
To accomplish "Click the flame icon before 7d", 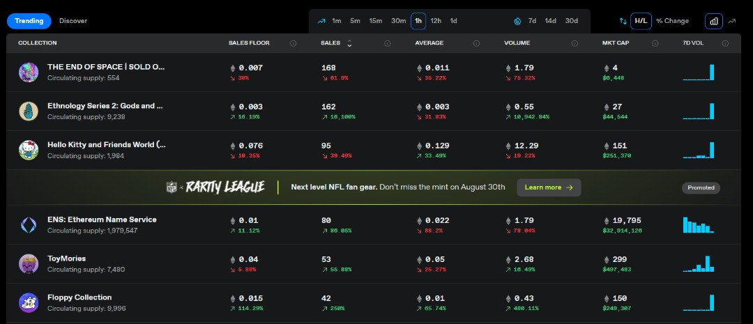I will tap(517, 21).
